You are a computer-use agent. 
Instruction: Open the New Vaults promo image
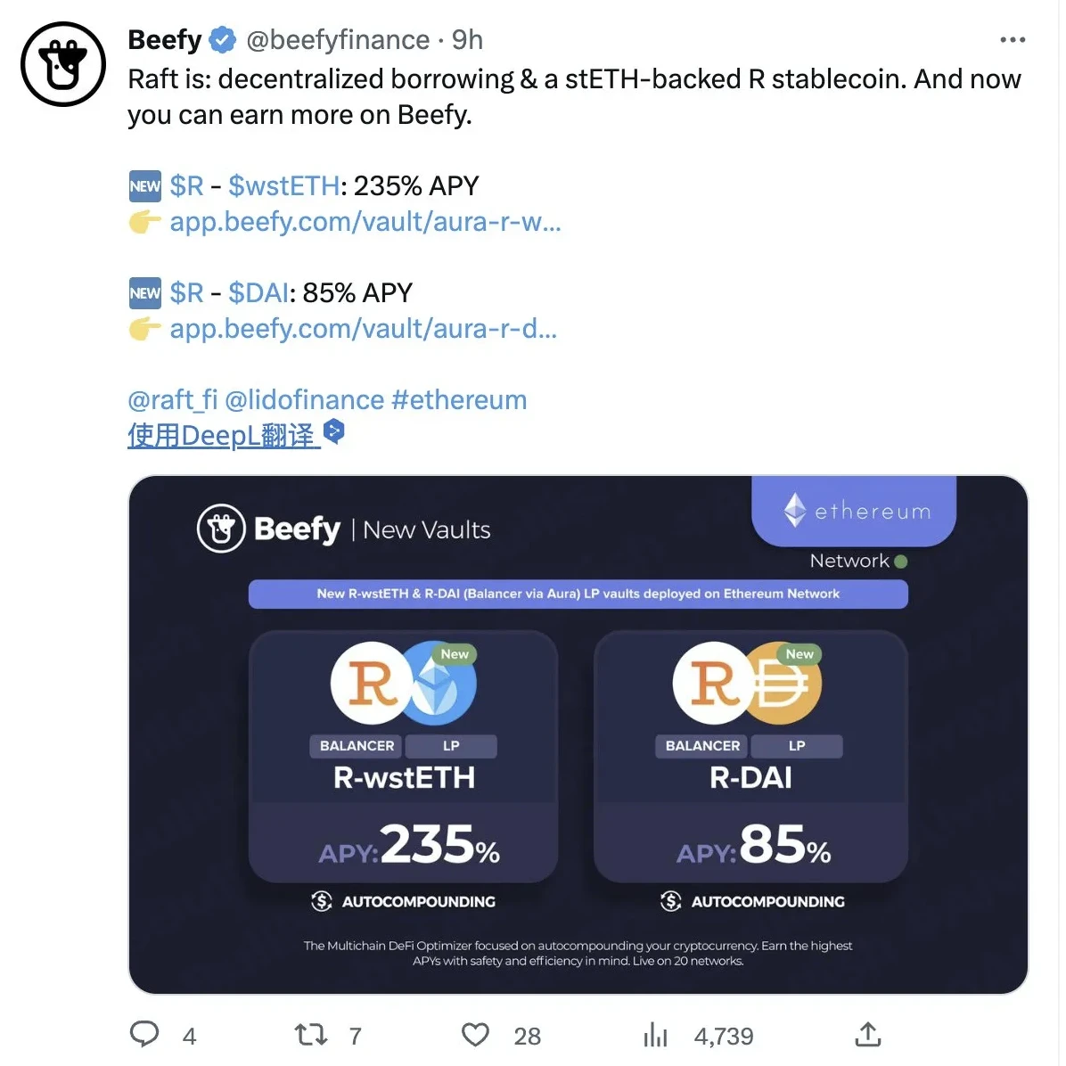click(x=578, y=734)
